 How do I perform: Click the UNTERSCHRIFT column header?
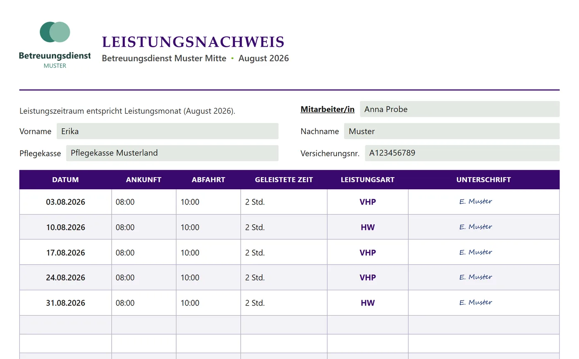[x=484, y=180]
